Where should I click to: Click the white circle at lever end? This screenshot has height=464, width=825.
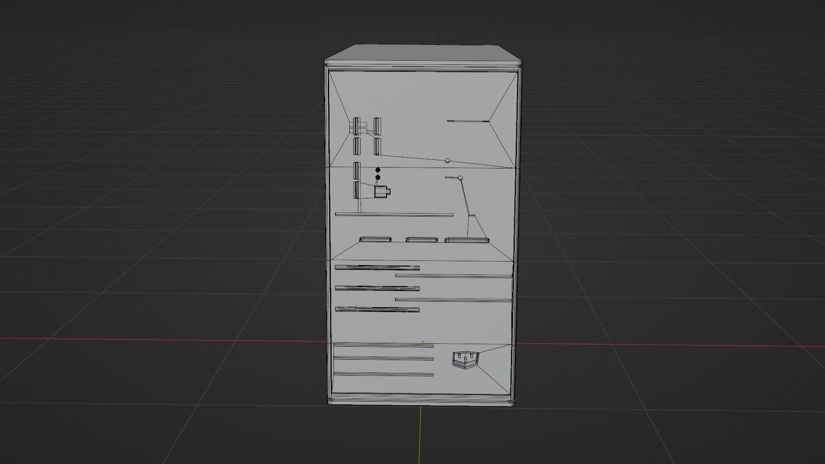coord(460,177)
